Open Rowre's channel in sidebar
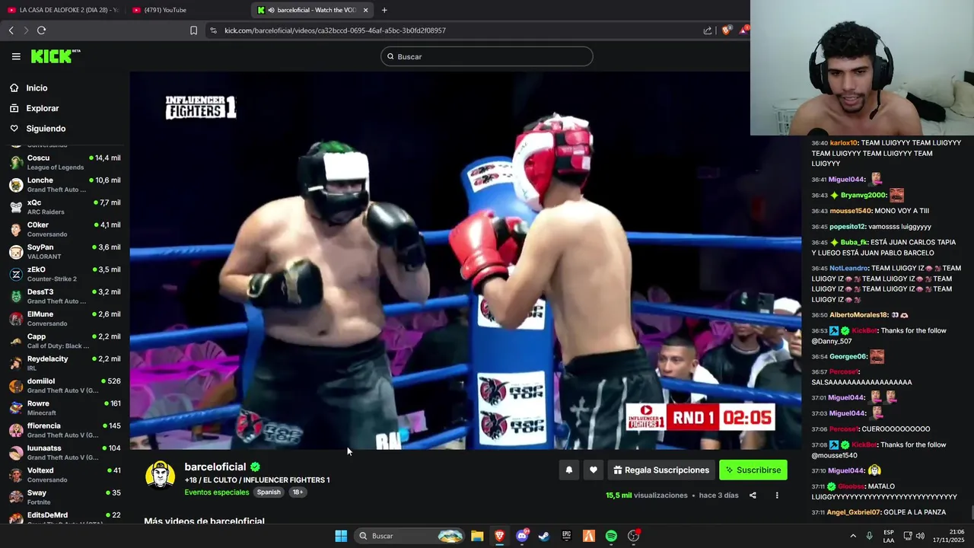974x548 pixels. 65,408
